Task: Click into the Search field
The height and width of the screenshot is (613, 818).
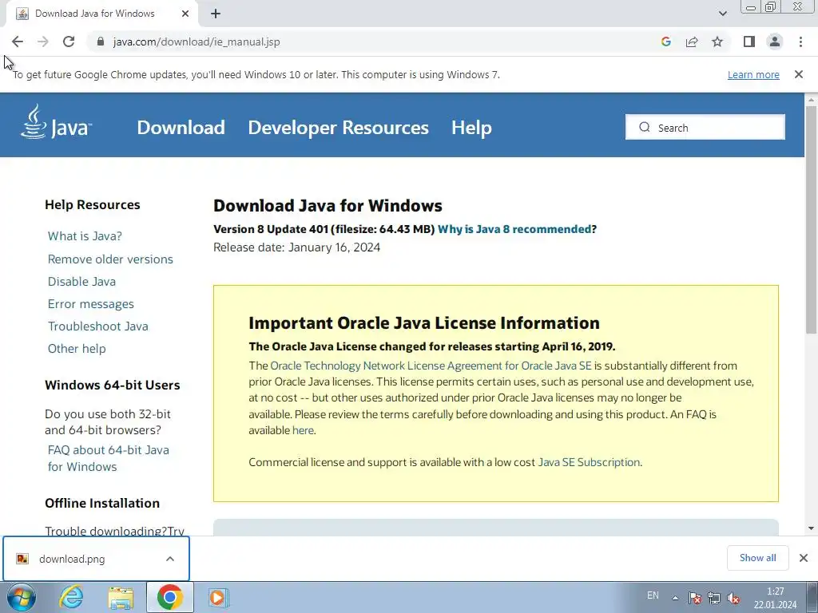Action: pos(705,127)
